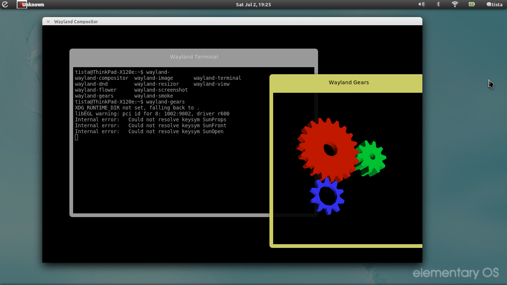Image resolution: width=507 pixels, height=285 pixels.
Task: Check the battery status indicator
Action: [472, 4]
